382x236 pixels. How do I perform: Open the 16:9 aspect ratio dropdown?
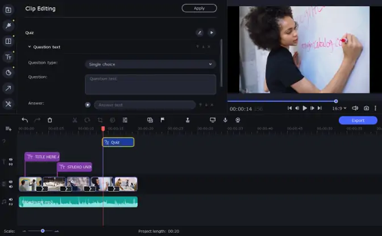(x=339, y=108)
